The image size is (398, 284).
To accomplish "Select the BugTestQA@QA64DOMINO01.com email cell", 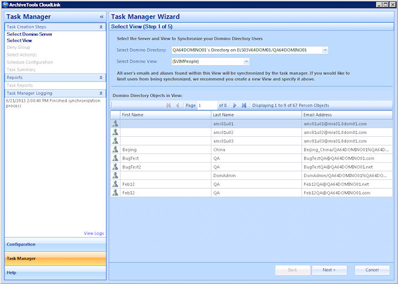I will pyautogui.click(x=347, y=158).
